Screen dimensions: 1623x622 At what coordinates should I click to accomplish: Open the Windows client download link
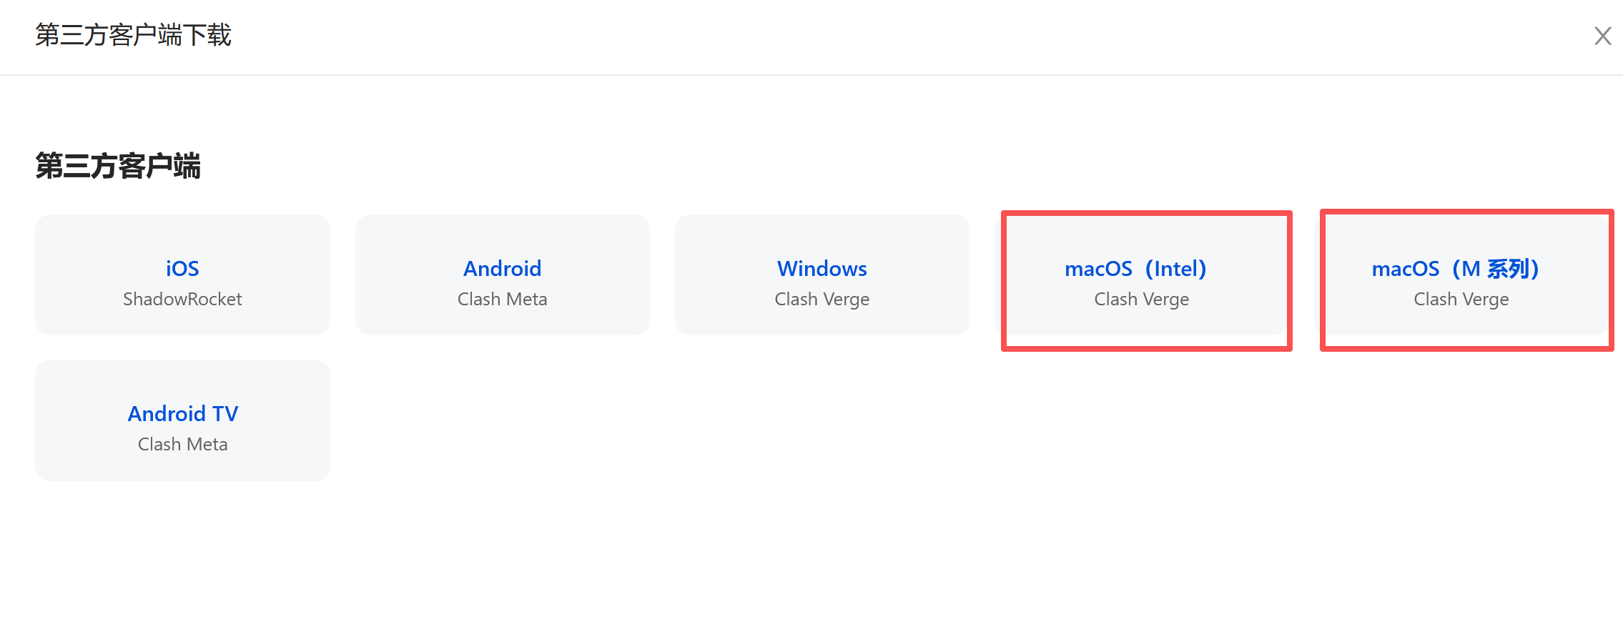(822, 268)
